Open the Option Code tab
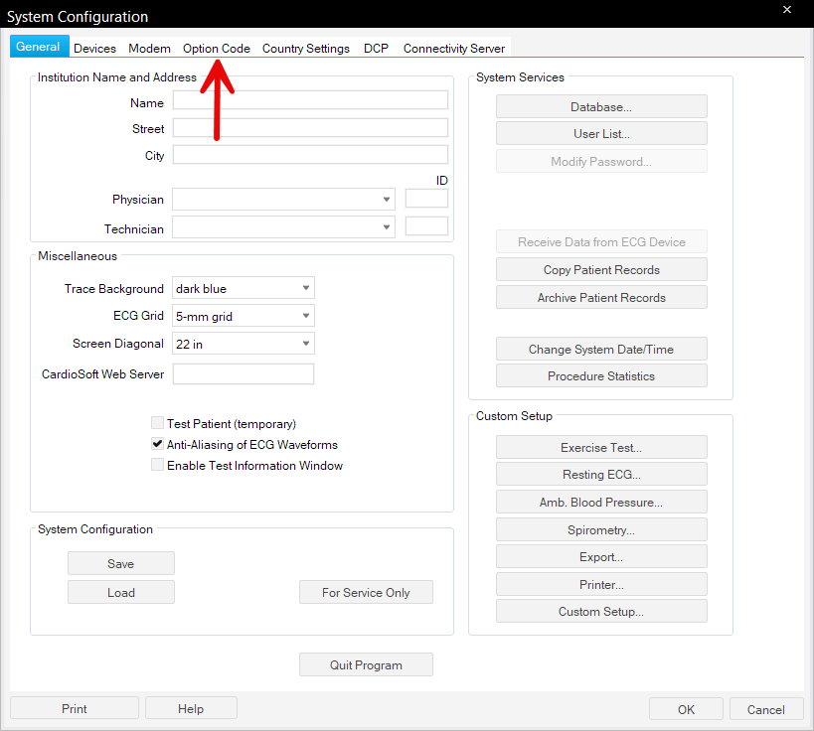This screenshot has height=731, width=814. tap(216, 49)
